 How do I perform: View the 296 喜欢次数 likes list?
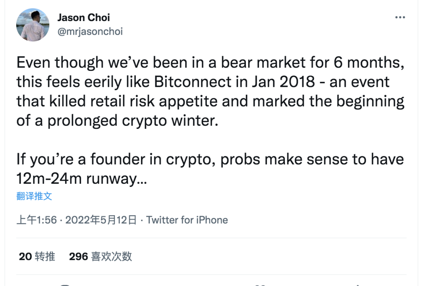tap(100, 257)
